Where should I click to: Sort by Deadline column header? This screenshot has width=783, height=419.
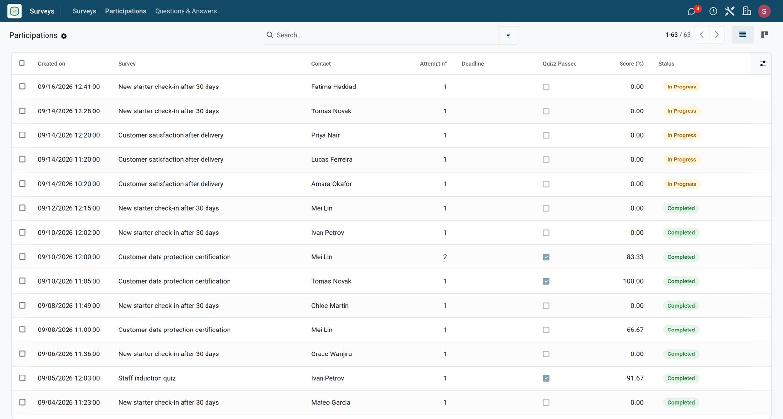(x=473, y=64)
